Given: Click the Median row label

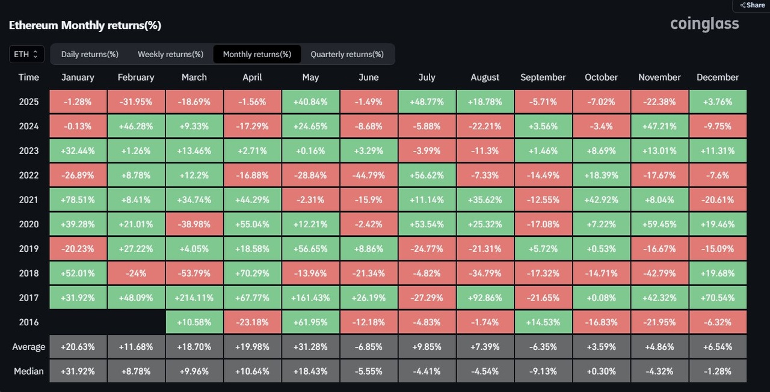Looking at the screenshot, I should pyautogui.click(x=28, y=371).
